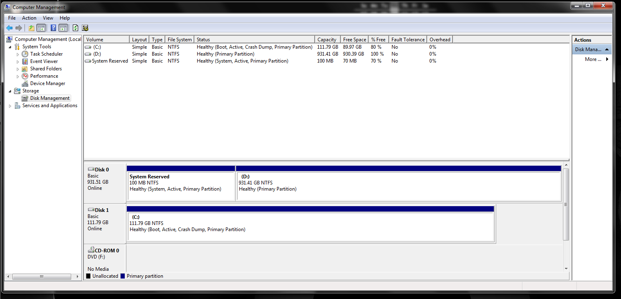Click the Overhead column header

[x=440, y=40]
